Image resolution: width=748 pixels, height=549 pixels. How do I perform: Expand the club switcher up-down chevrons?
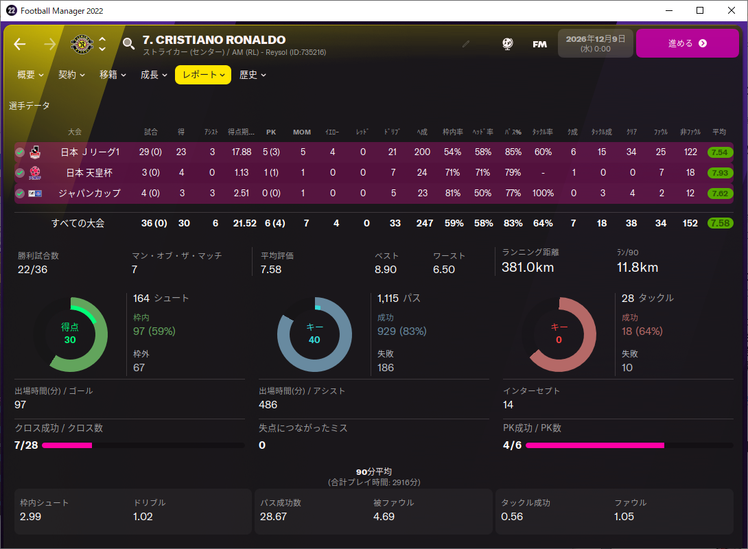[x=102, y=45]
